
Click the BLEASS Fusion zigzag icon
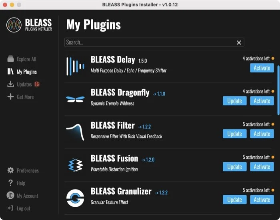[x=75, y=165]
